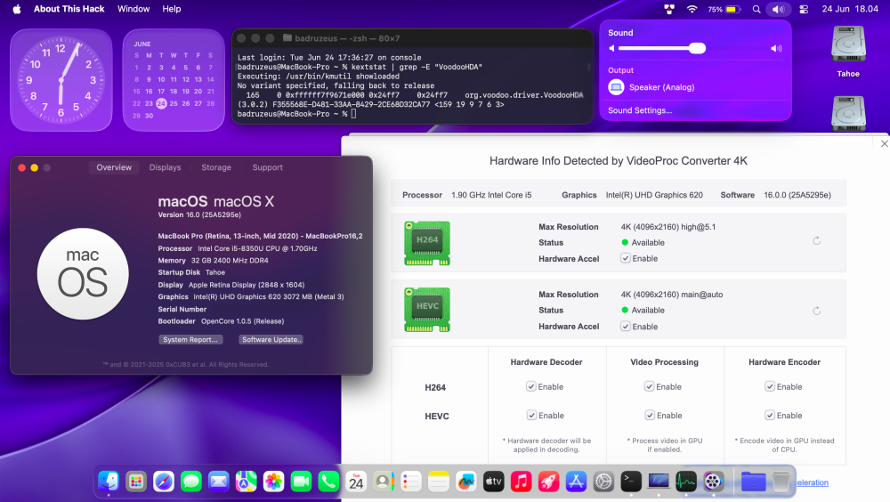The height and width of the screenshot is (502, 890).
Task: Toggle HEVC Hardware Accel Enable checkbox
Action: [626, 327]
